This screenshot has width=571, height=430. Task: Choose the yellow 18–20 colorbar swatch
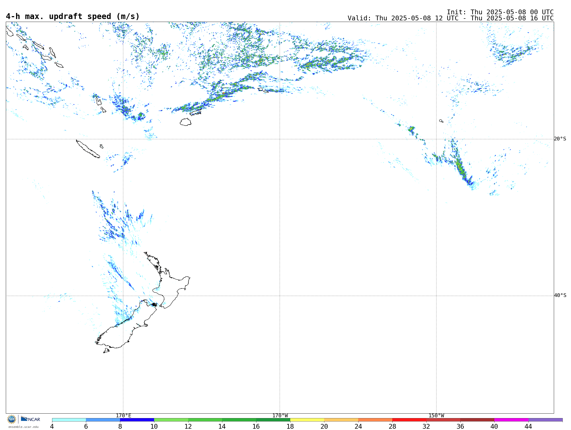(307, 420)
